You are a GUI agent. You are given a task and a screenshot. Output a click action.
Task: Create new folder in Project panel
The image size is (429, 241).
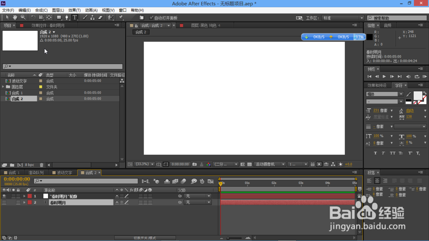coord(12,165)
